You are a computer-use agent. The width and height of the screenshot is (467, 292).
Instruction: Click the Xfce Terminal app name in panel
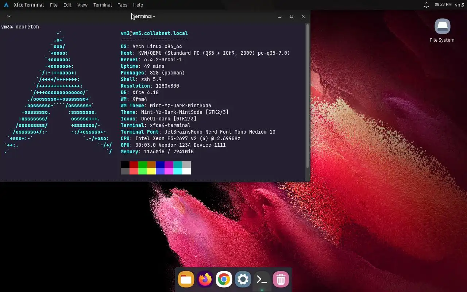(x=29, y=5)
